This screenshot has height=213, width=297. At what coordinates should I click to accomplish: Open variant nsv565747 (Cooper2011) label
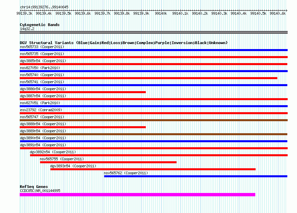pos(42,117)
